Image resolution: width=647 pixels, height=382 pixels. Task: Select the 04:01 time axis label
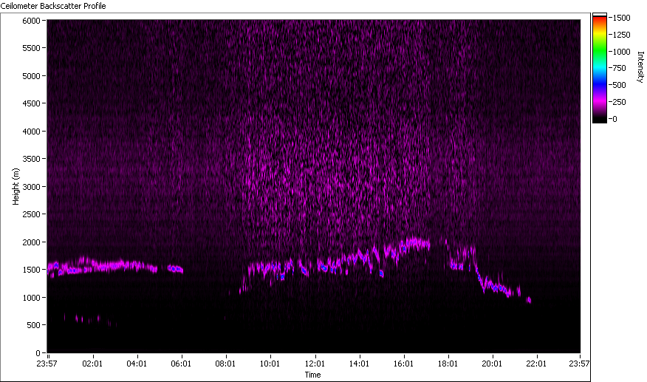coord(137,364)
